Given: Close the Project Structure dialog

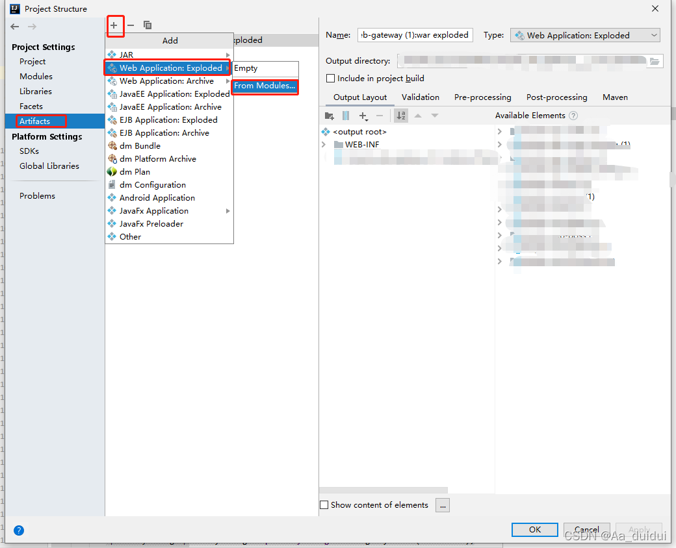Looking at the screenshot, I should click(x=655, y=9).
